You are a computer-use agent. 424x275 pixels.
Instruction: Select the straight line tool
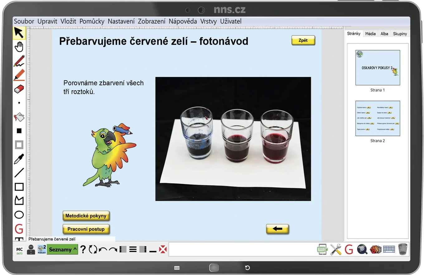pos(19,172)
